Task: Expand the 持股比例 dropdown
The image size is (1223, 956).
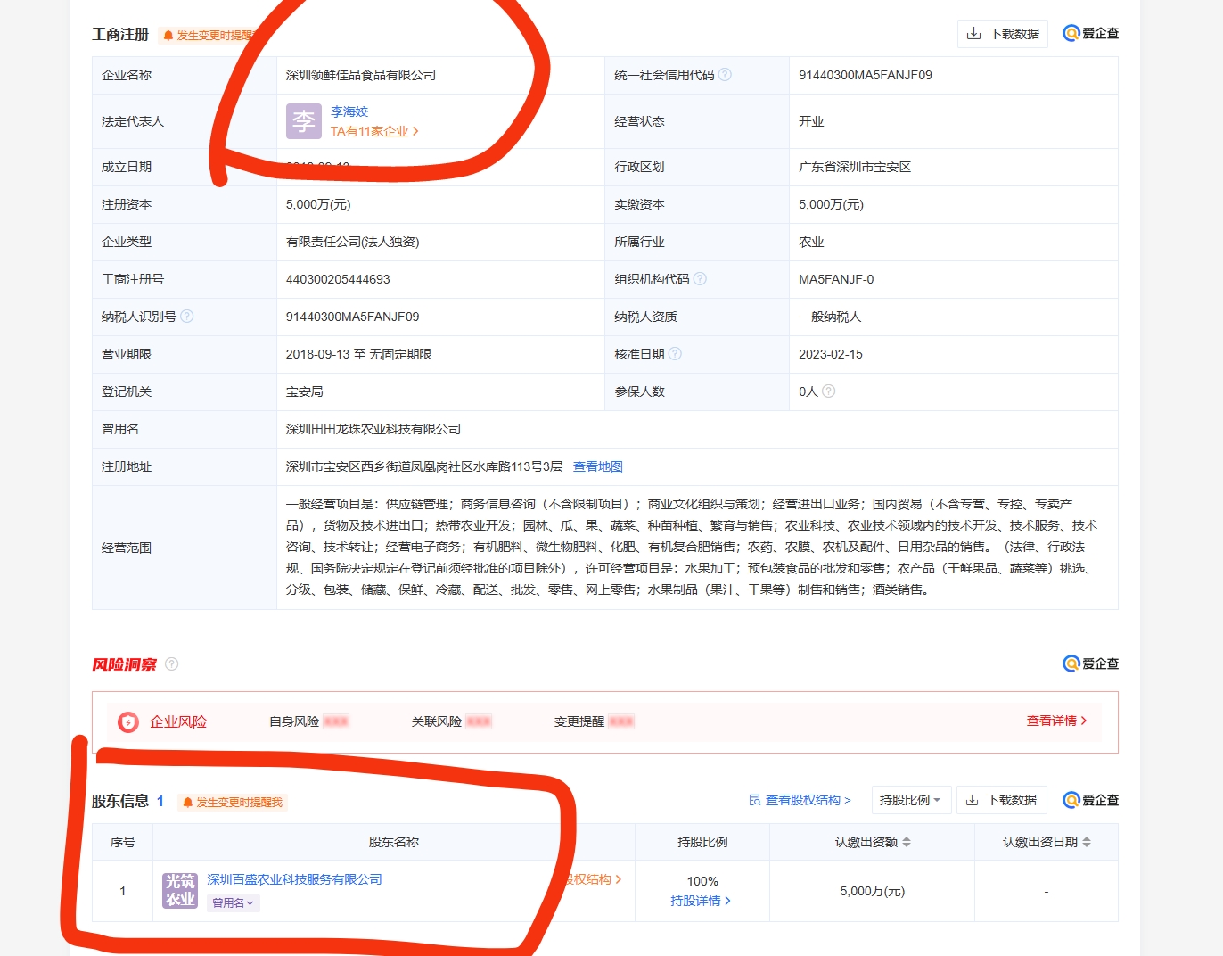Action: tap(910, 800)
